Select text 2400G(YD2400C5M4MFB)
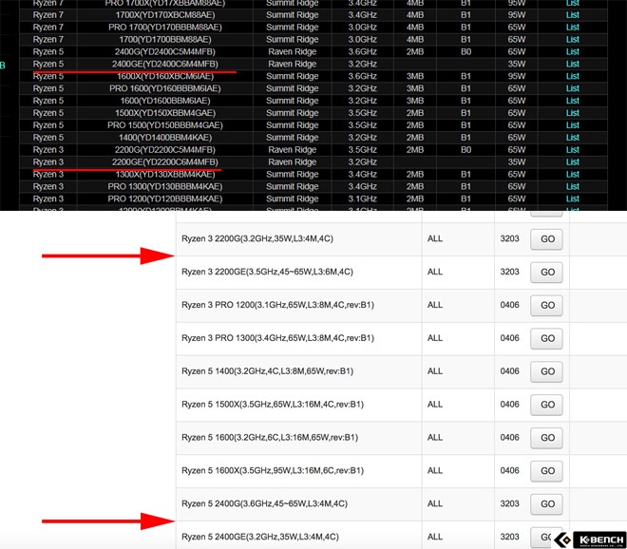627x549 pixels. click(x=164, y=51)
